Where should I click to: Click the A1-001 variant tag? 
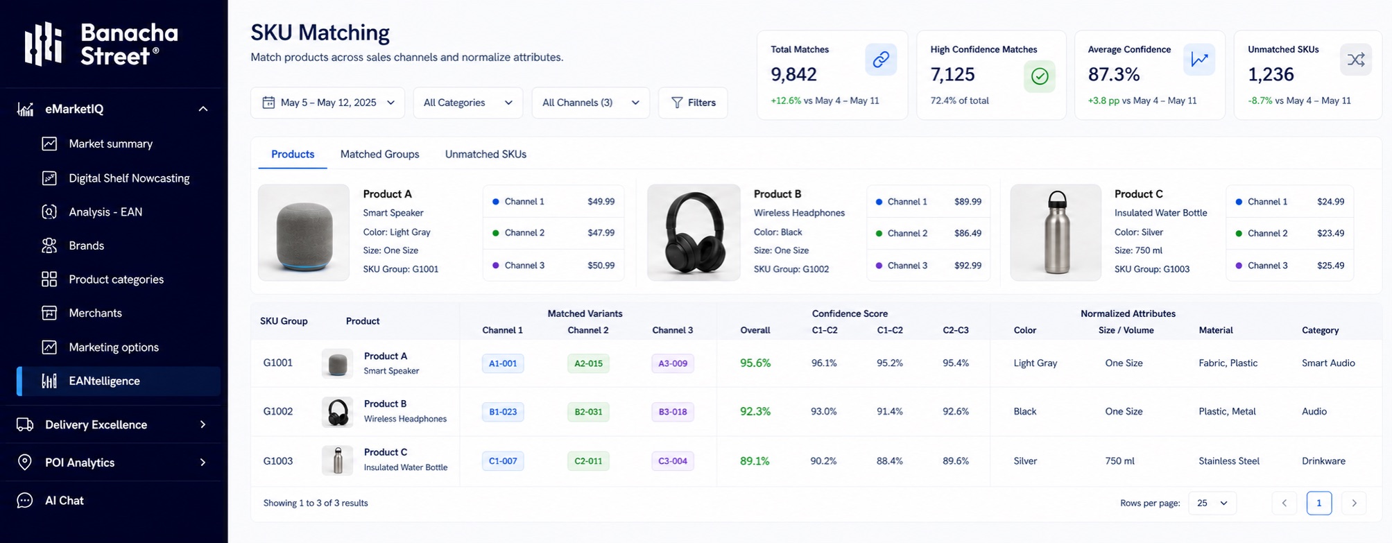point(503,363)
